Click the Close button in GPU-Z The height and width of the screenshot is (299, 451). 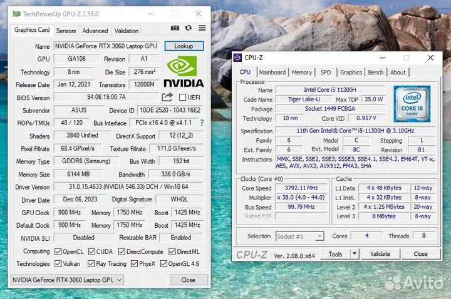point(189,280)
